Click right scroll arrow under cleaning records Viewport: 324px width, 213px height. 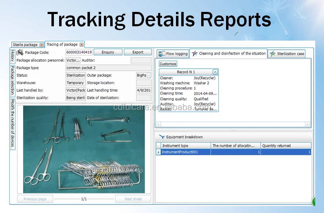point(308,124)
